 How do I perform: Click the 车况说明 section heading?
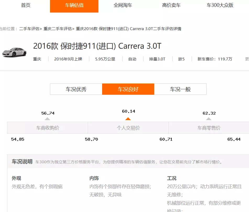click(22, 162)
